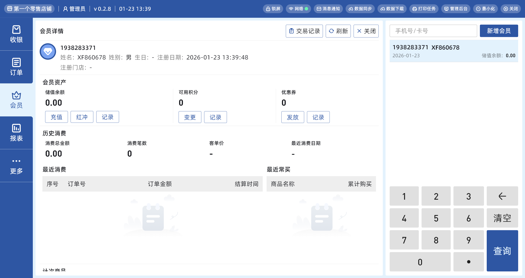Click the 数据下载 data download button
Screen dimensions: 525x278
(x=392, y=9)
